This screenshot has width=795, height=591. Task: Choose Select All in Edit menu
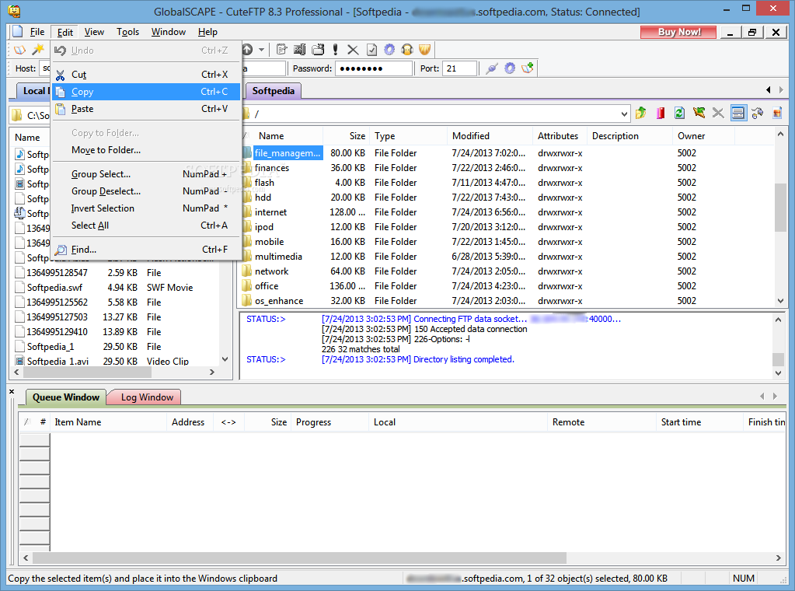pos(90,226)
